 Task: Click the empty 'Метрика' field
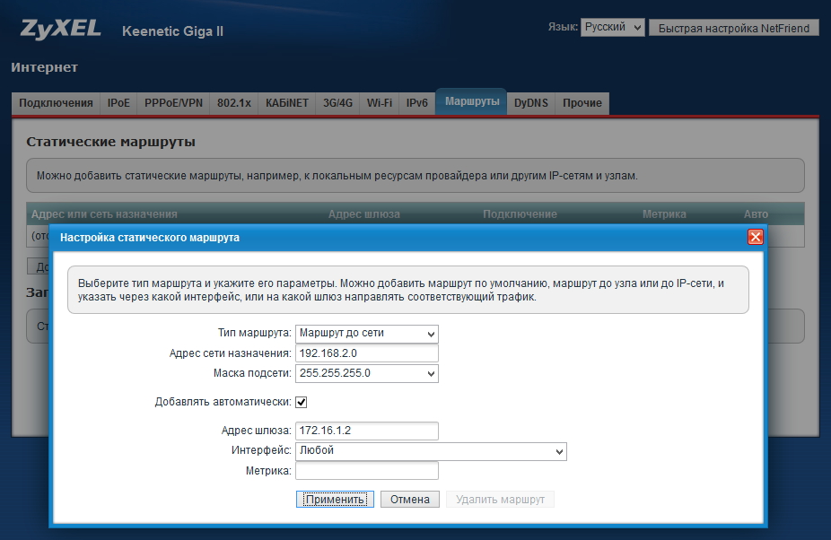pos(366,471)
